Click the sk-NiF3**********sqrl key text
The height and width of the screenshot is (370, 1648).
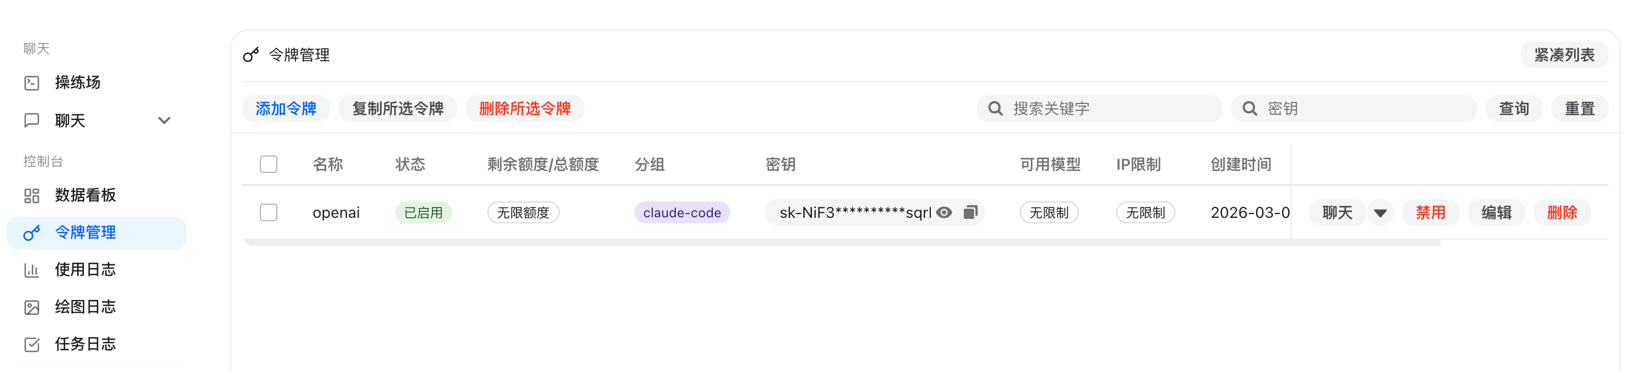pos(855,213)
